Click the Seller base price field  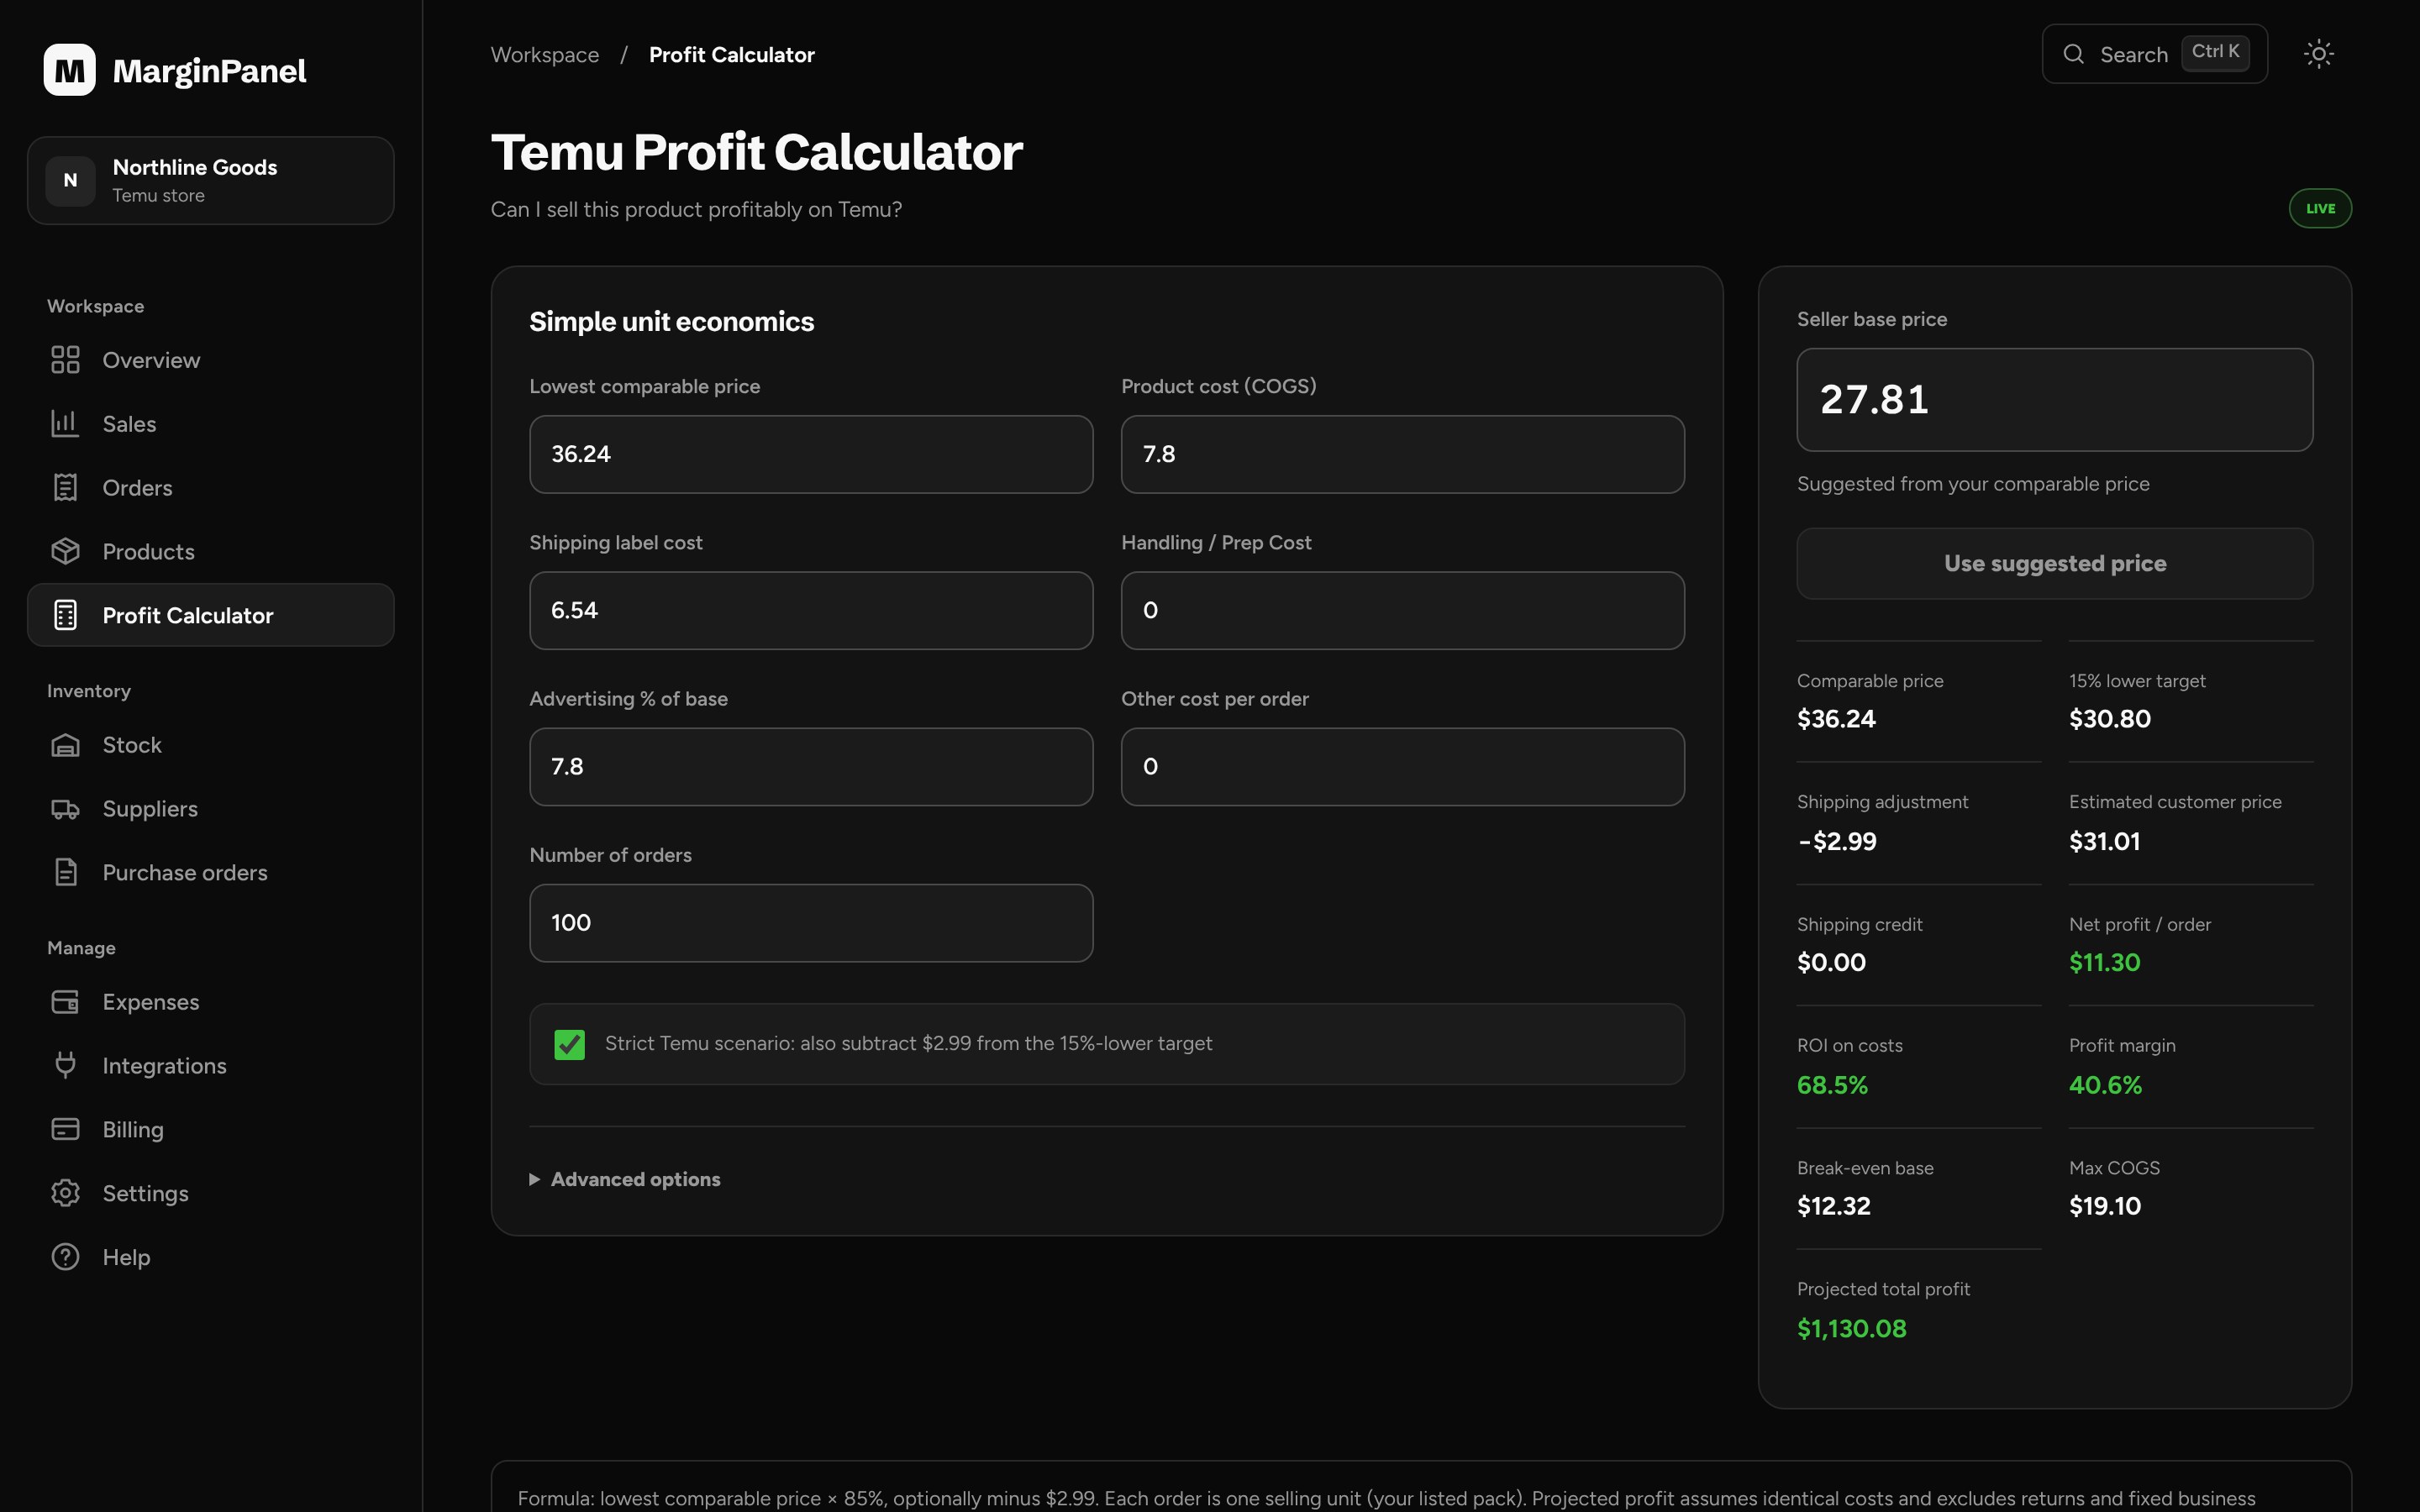2055,400
